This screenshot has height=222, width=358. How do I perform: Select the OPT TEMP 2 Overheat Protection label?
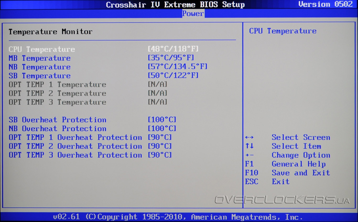(x=75, y=147)
